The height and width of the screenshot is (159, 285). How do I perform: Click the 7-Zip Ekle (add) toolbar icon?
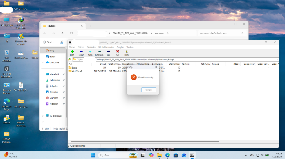(72, 53)
